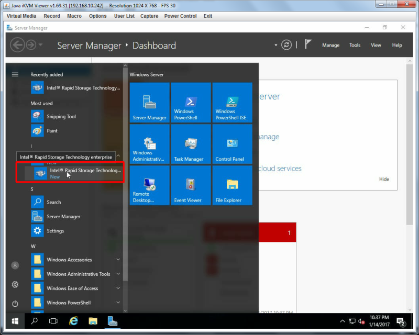Open the Windows PowerShell tile
This screenshot has height=335, width=419.
pos(191,103)
